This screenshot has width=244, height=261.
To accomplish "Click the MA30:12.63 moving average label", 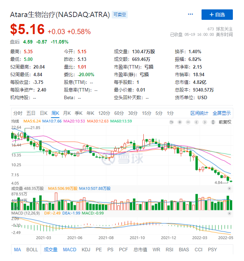I will coord(98,121).
